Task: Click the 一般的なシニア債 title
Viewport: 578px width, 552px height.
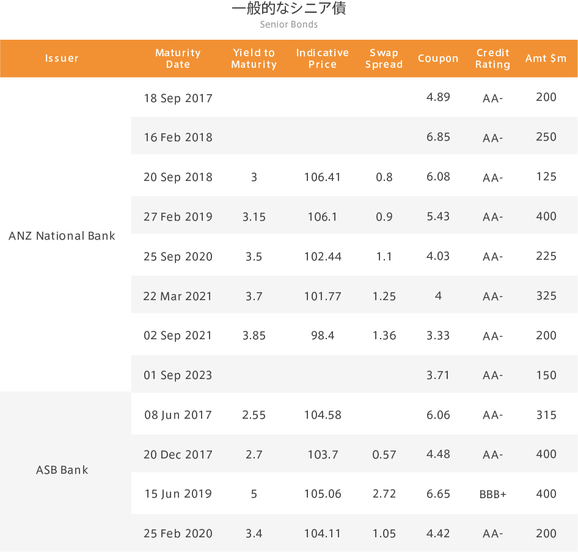Action: (x=288, y=8)
